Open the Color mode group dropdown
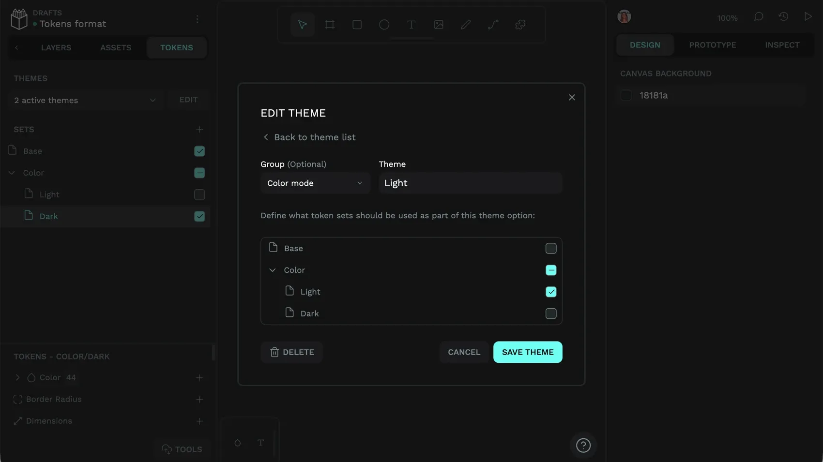Screen dimensions: 823x462 (x=315, y=183)
